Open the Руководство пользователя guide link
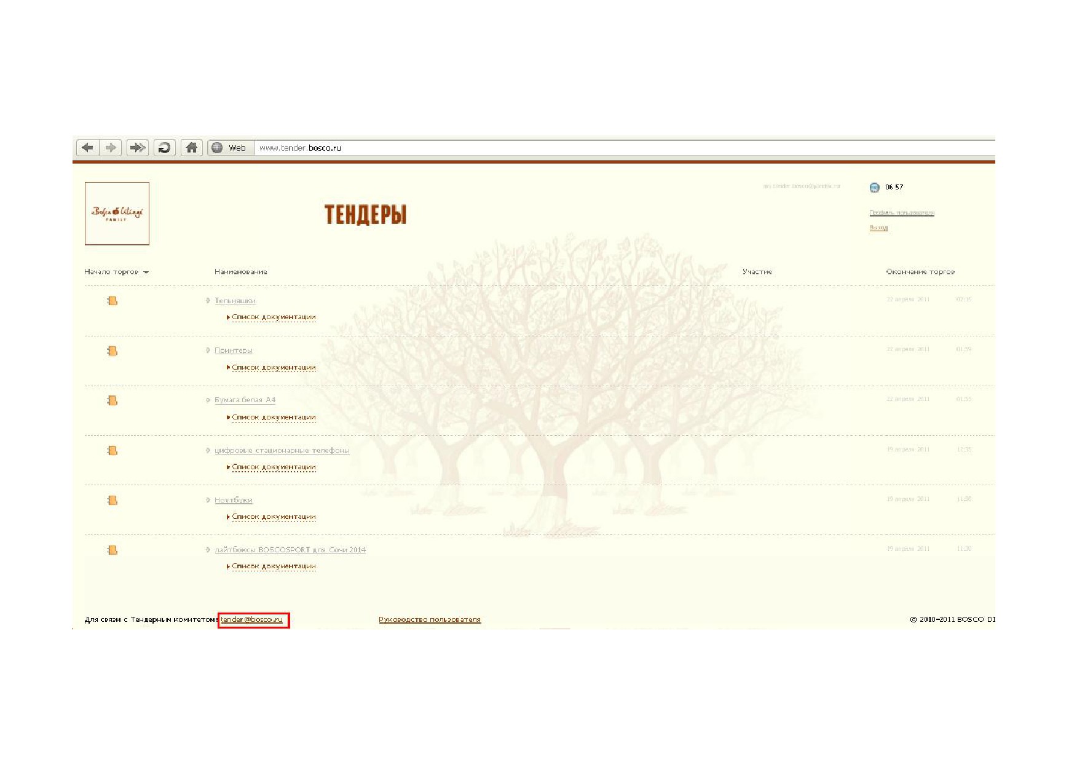1077x762 pixels. point(430,619)
